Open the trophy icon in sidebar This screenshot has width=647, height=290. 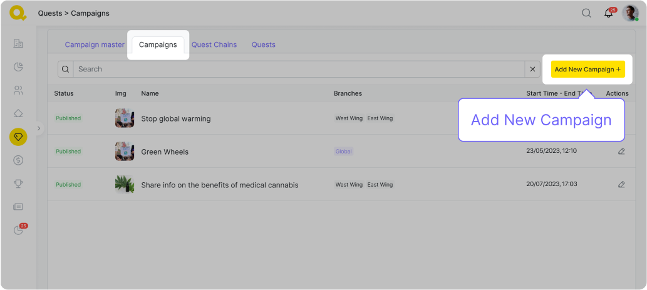point(18,184)
